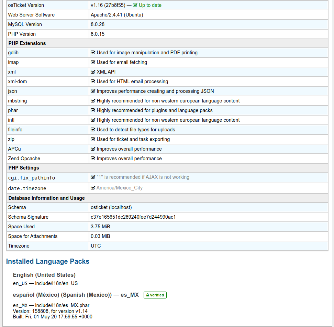This screenshot has height=327, width=334.
Task: Select the en_US — include/i18n/en_US path
Action: click(45, 283)
